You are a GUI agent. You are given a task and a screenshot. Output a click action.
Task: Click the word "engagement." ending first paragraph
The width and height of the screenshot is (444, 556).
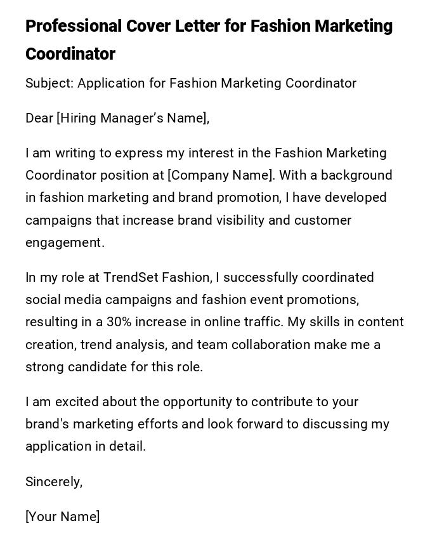coord(65,242)
